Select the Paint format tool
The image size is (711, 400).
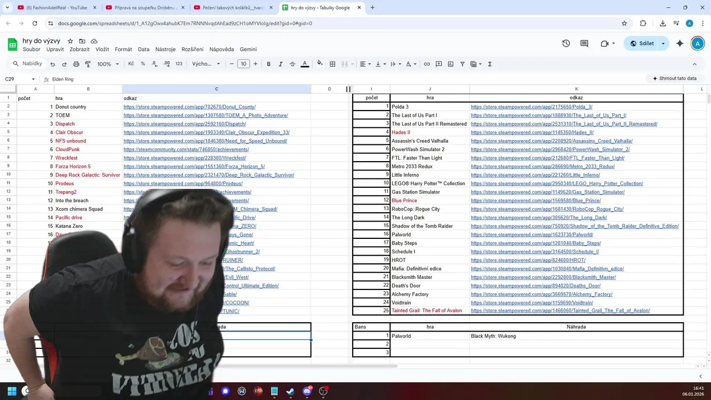[88, 64]
